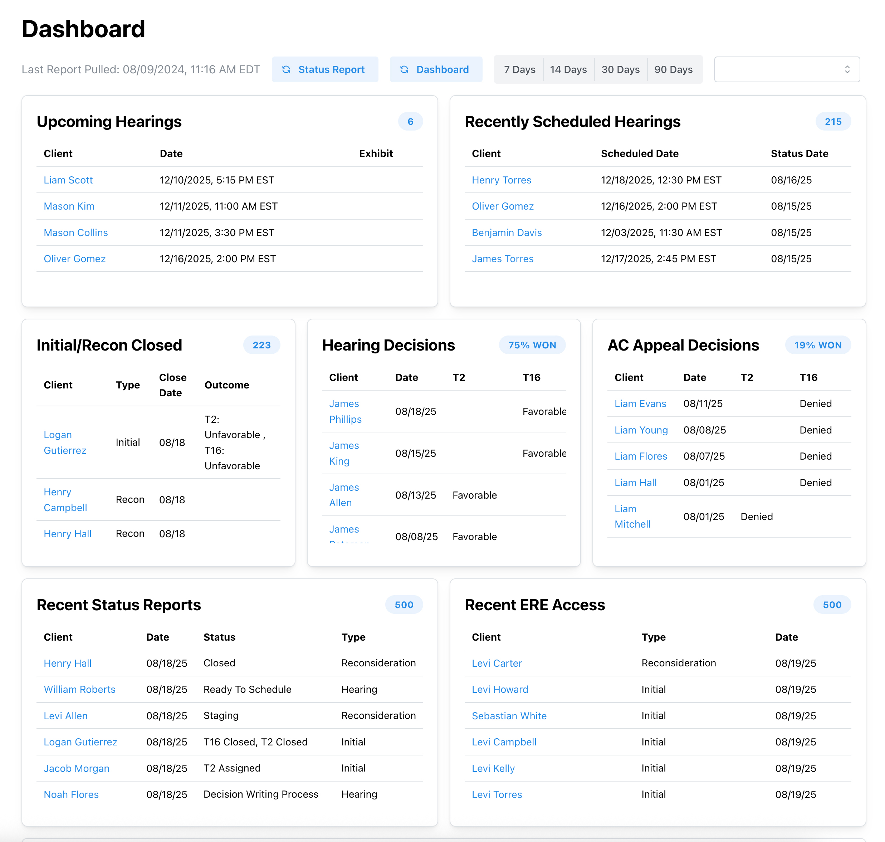Click the "75% WON" badge on Hearing Decisions
The height and width of the screenshot is (842, 885).
[x=532, y=345]
